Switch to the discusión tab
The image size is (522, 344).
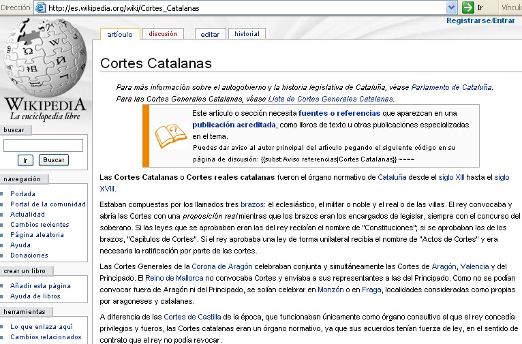163,34
